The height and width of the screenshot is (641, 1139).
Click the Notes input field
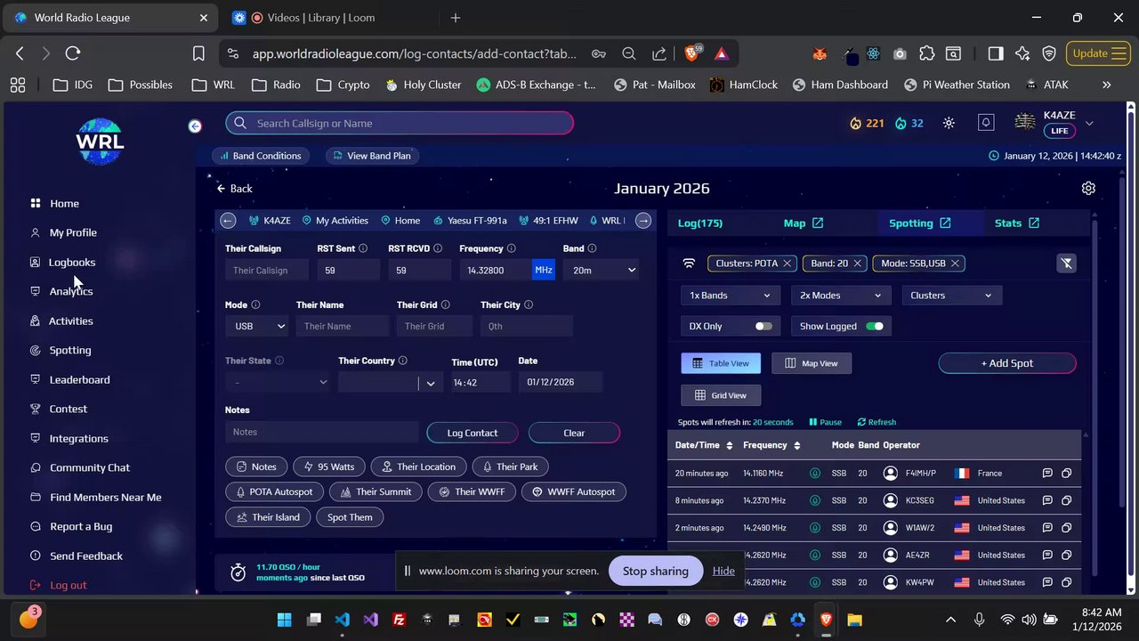[321, 432]
